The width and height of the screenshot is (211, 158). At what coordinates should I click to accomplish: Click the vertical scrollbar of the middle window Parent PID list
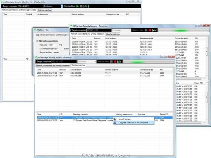(x=207, y=101)
